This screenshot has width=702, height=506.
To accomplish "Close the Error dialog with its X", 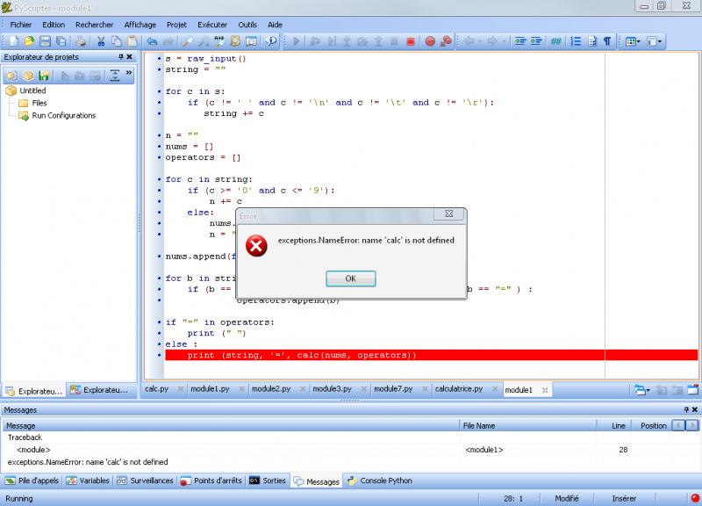I will click(x=449, y=214).
